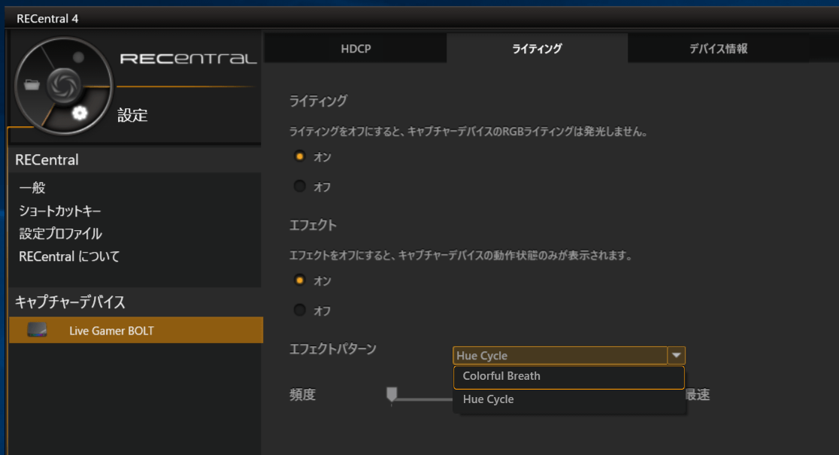
Task: Select the settings gear on the dial
Action: pyautogui.click(x=80, y=113)
